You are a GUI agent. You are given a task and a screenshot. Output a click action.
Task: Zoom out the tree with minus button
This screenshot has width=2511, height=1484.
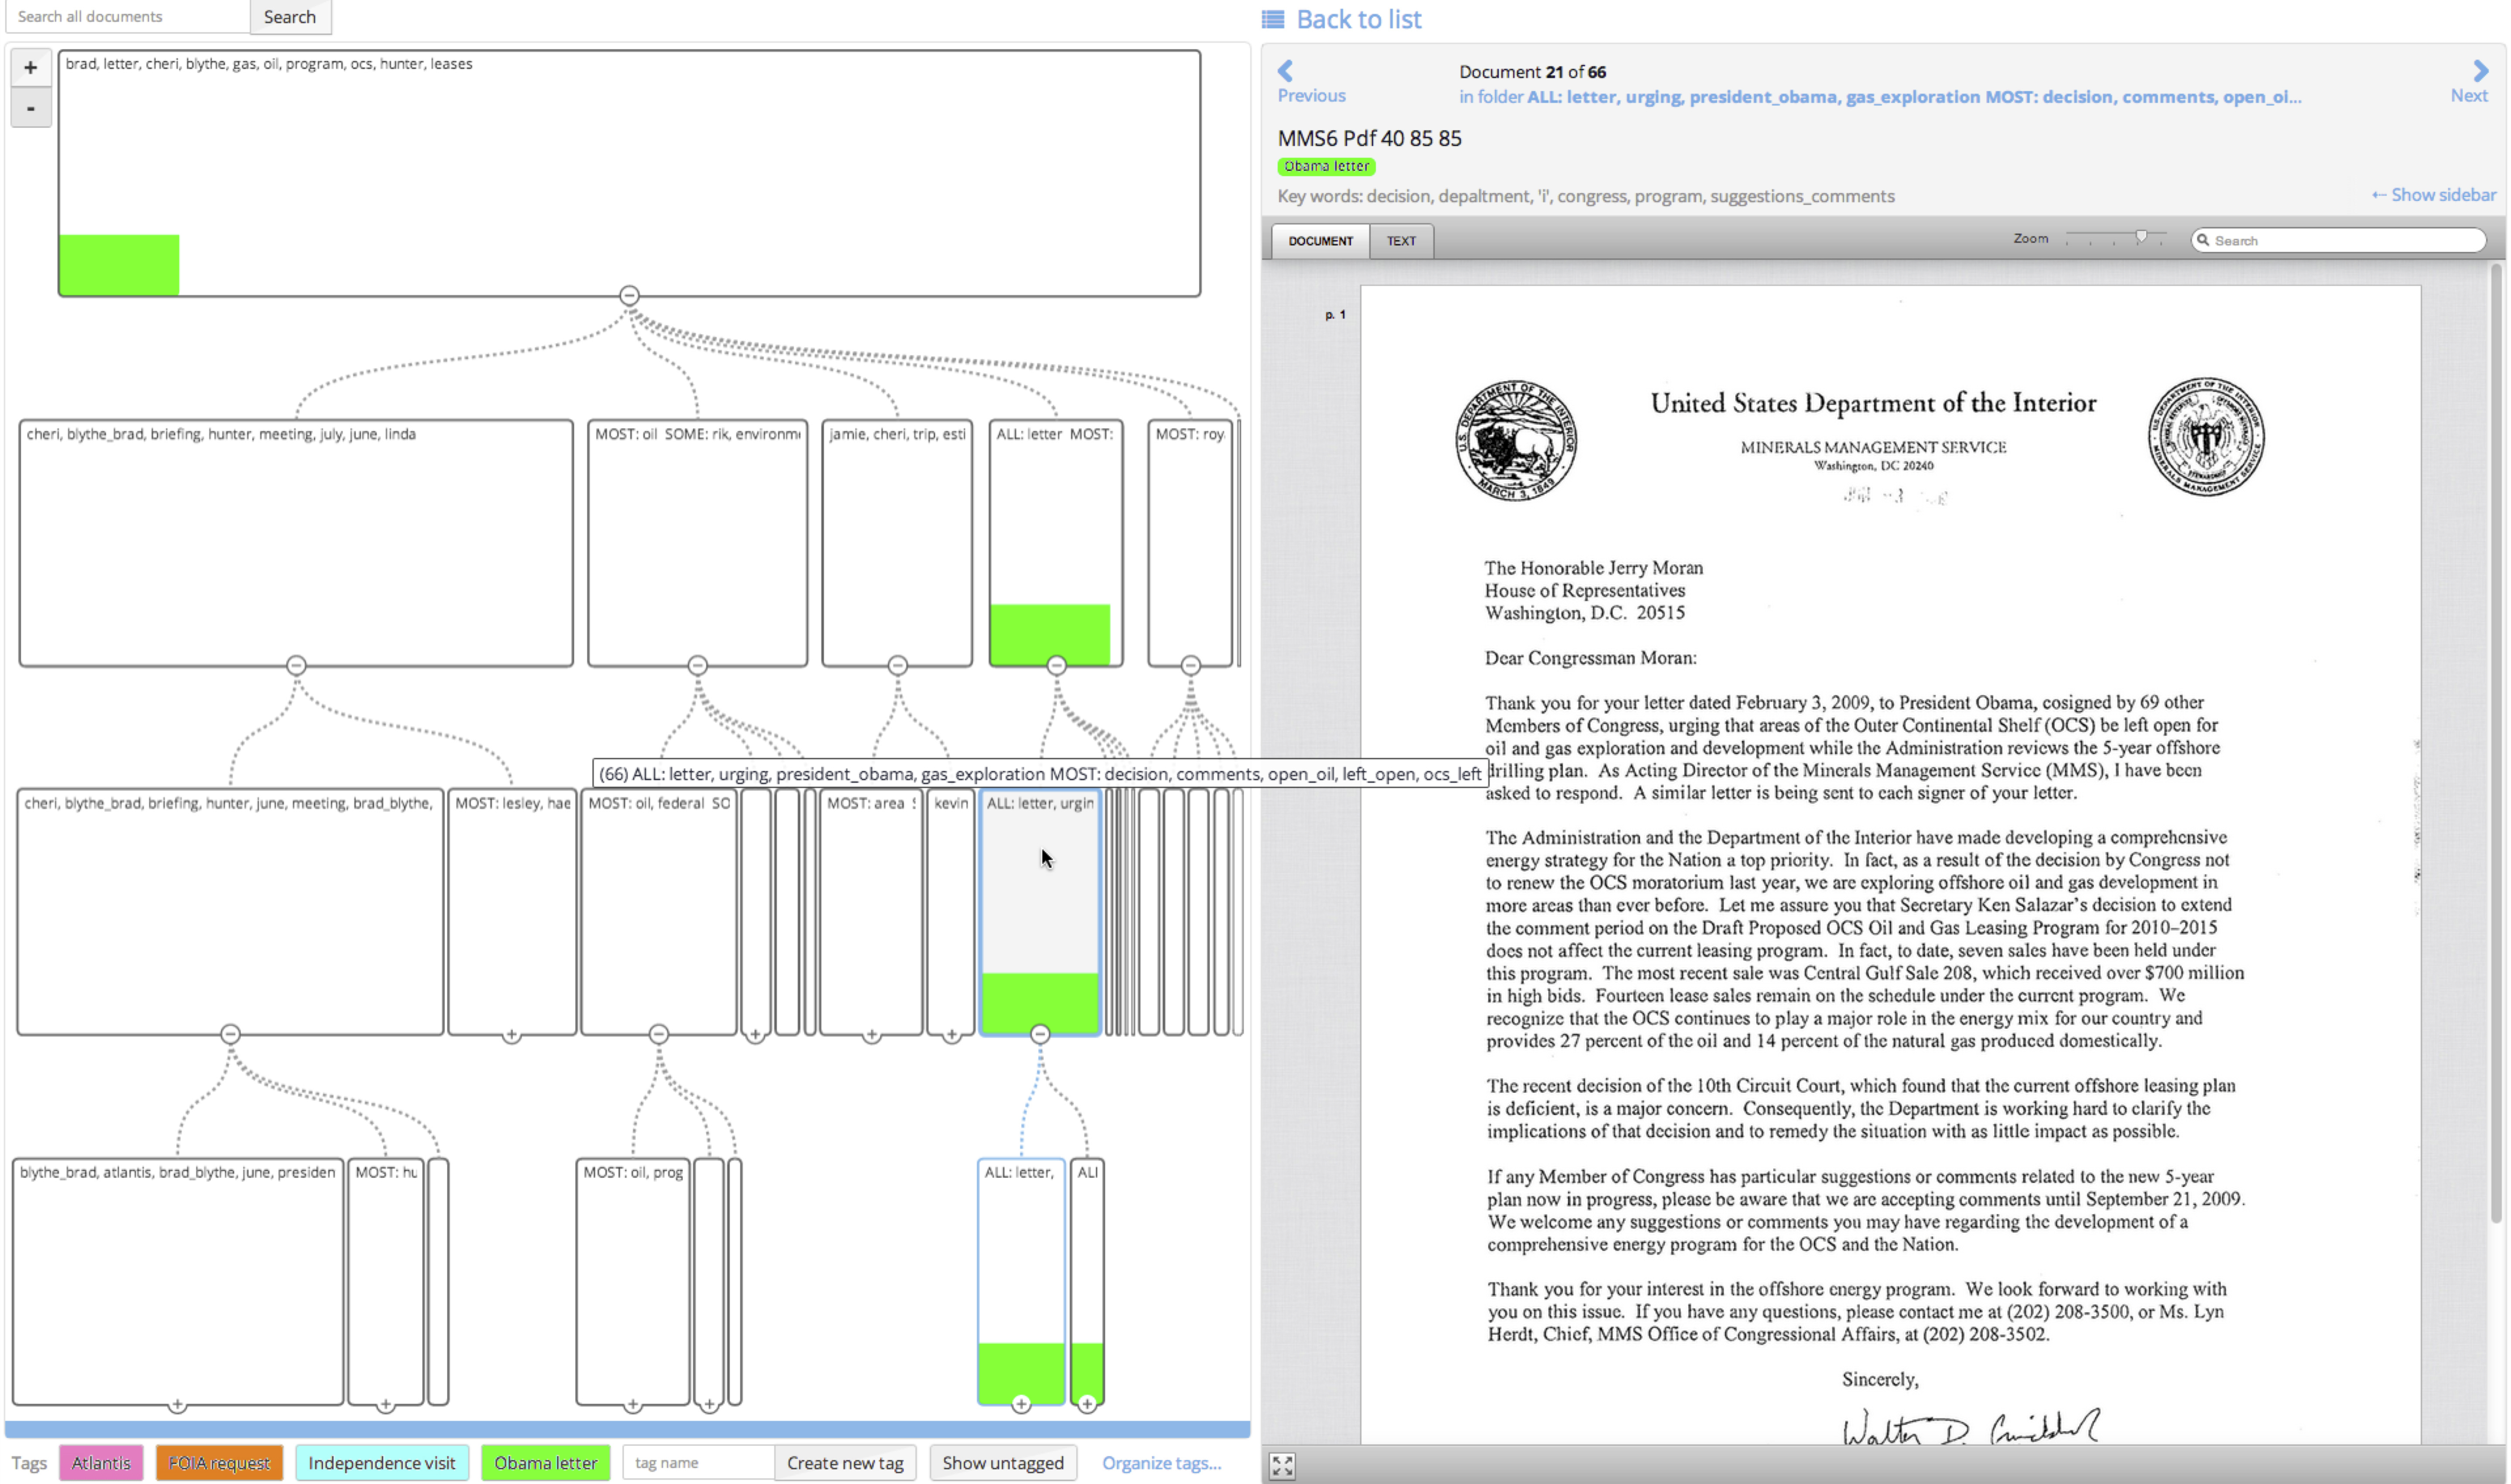[31, 108]
